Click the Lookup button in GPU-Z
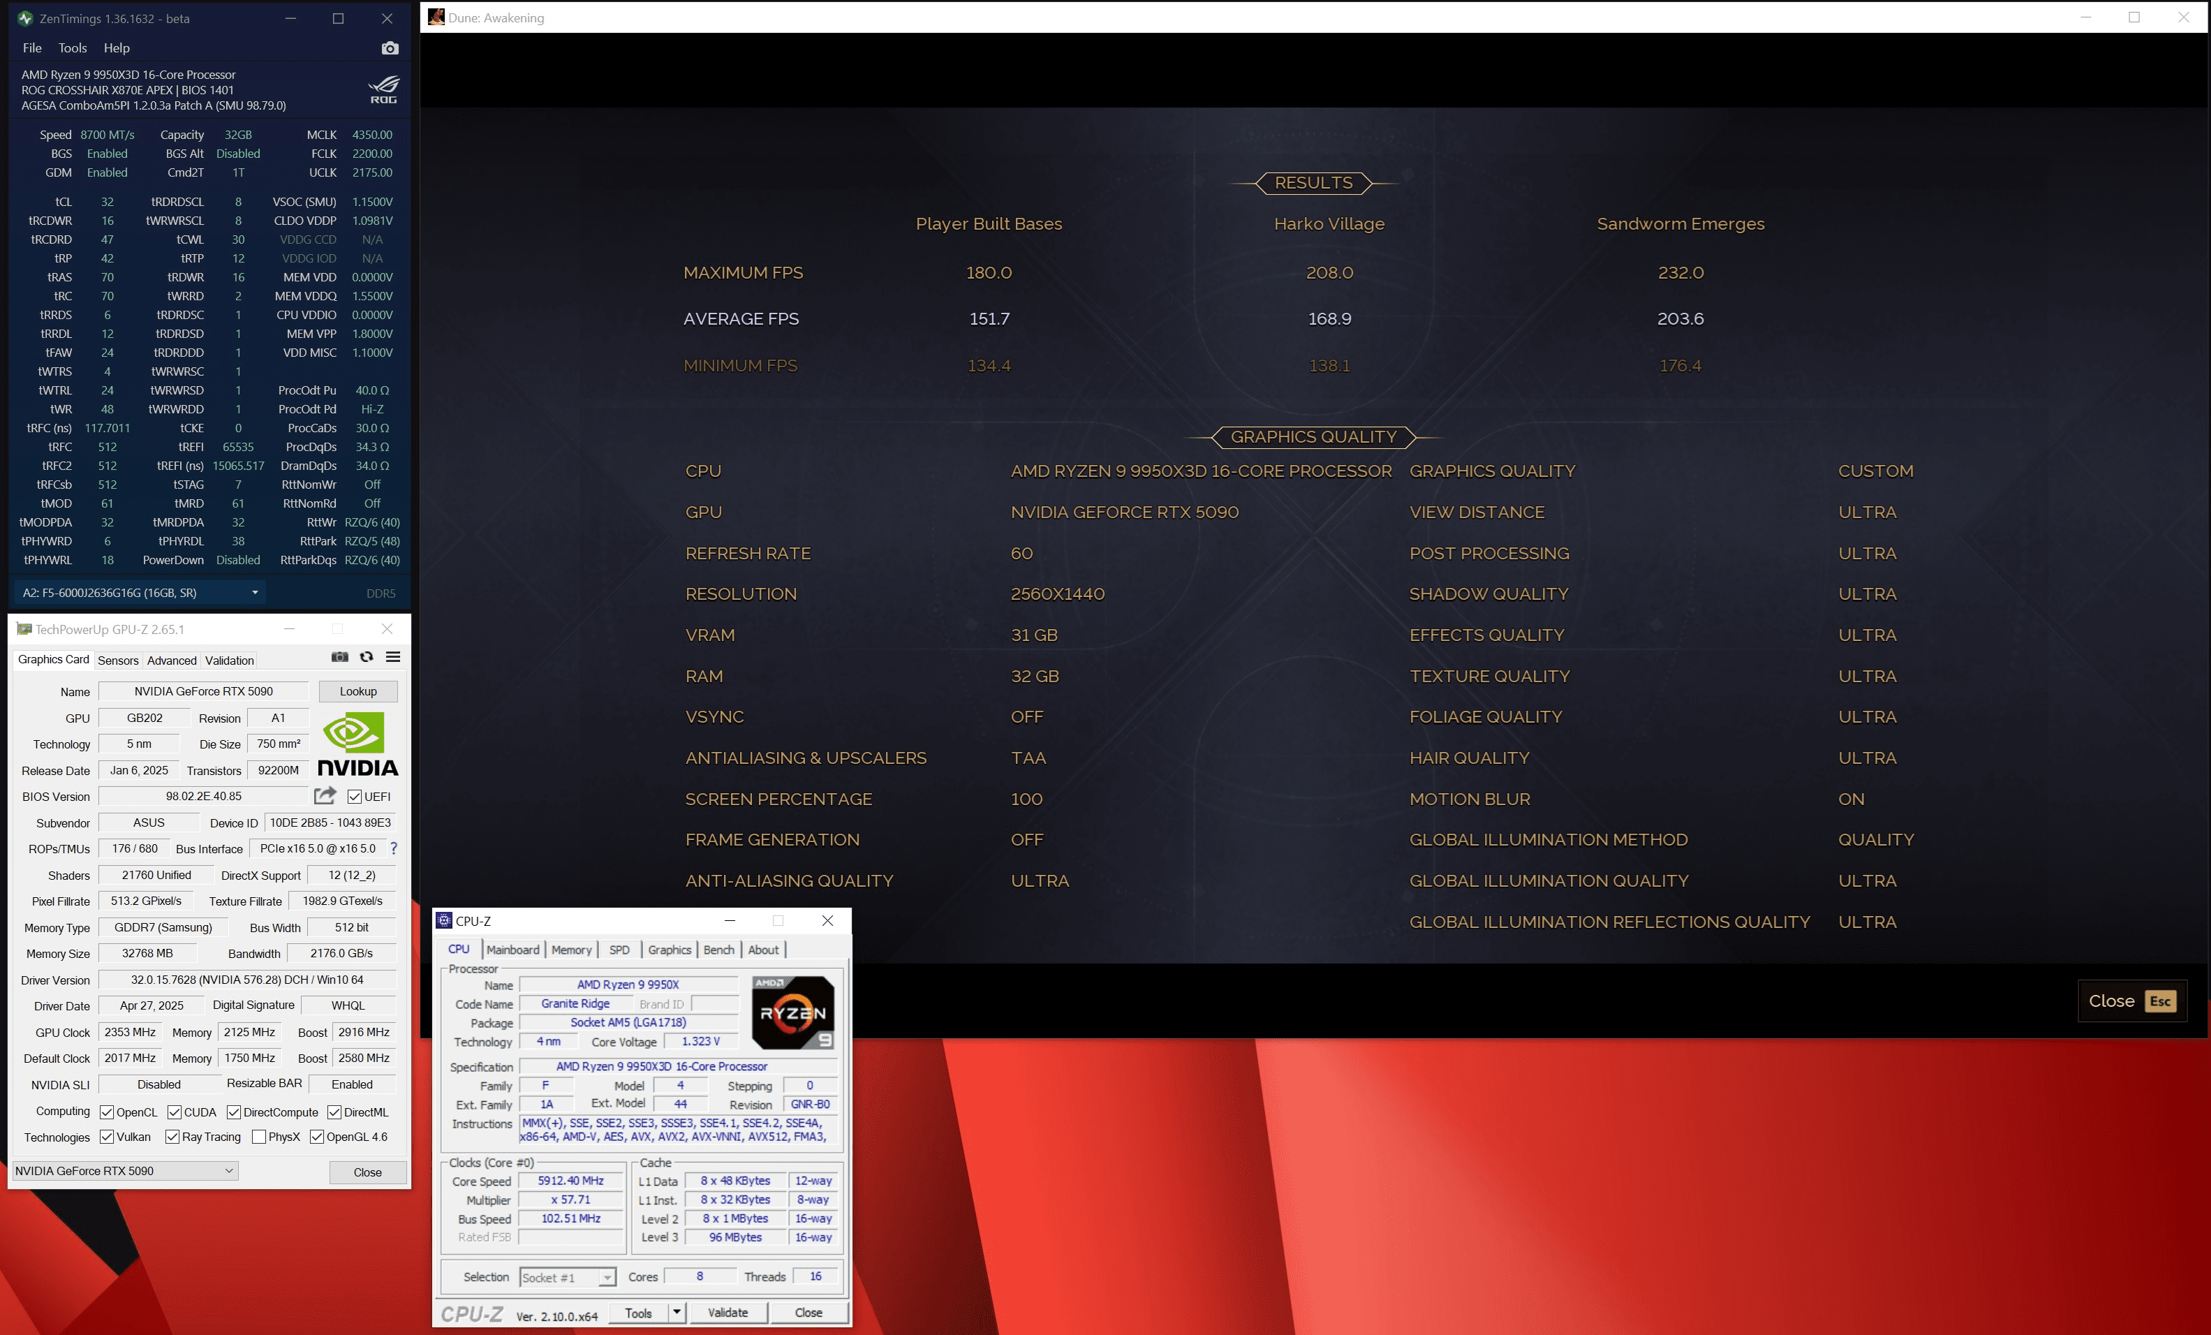 (358, 691)
